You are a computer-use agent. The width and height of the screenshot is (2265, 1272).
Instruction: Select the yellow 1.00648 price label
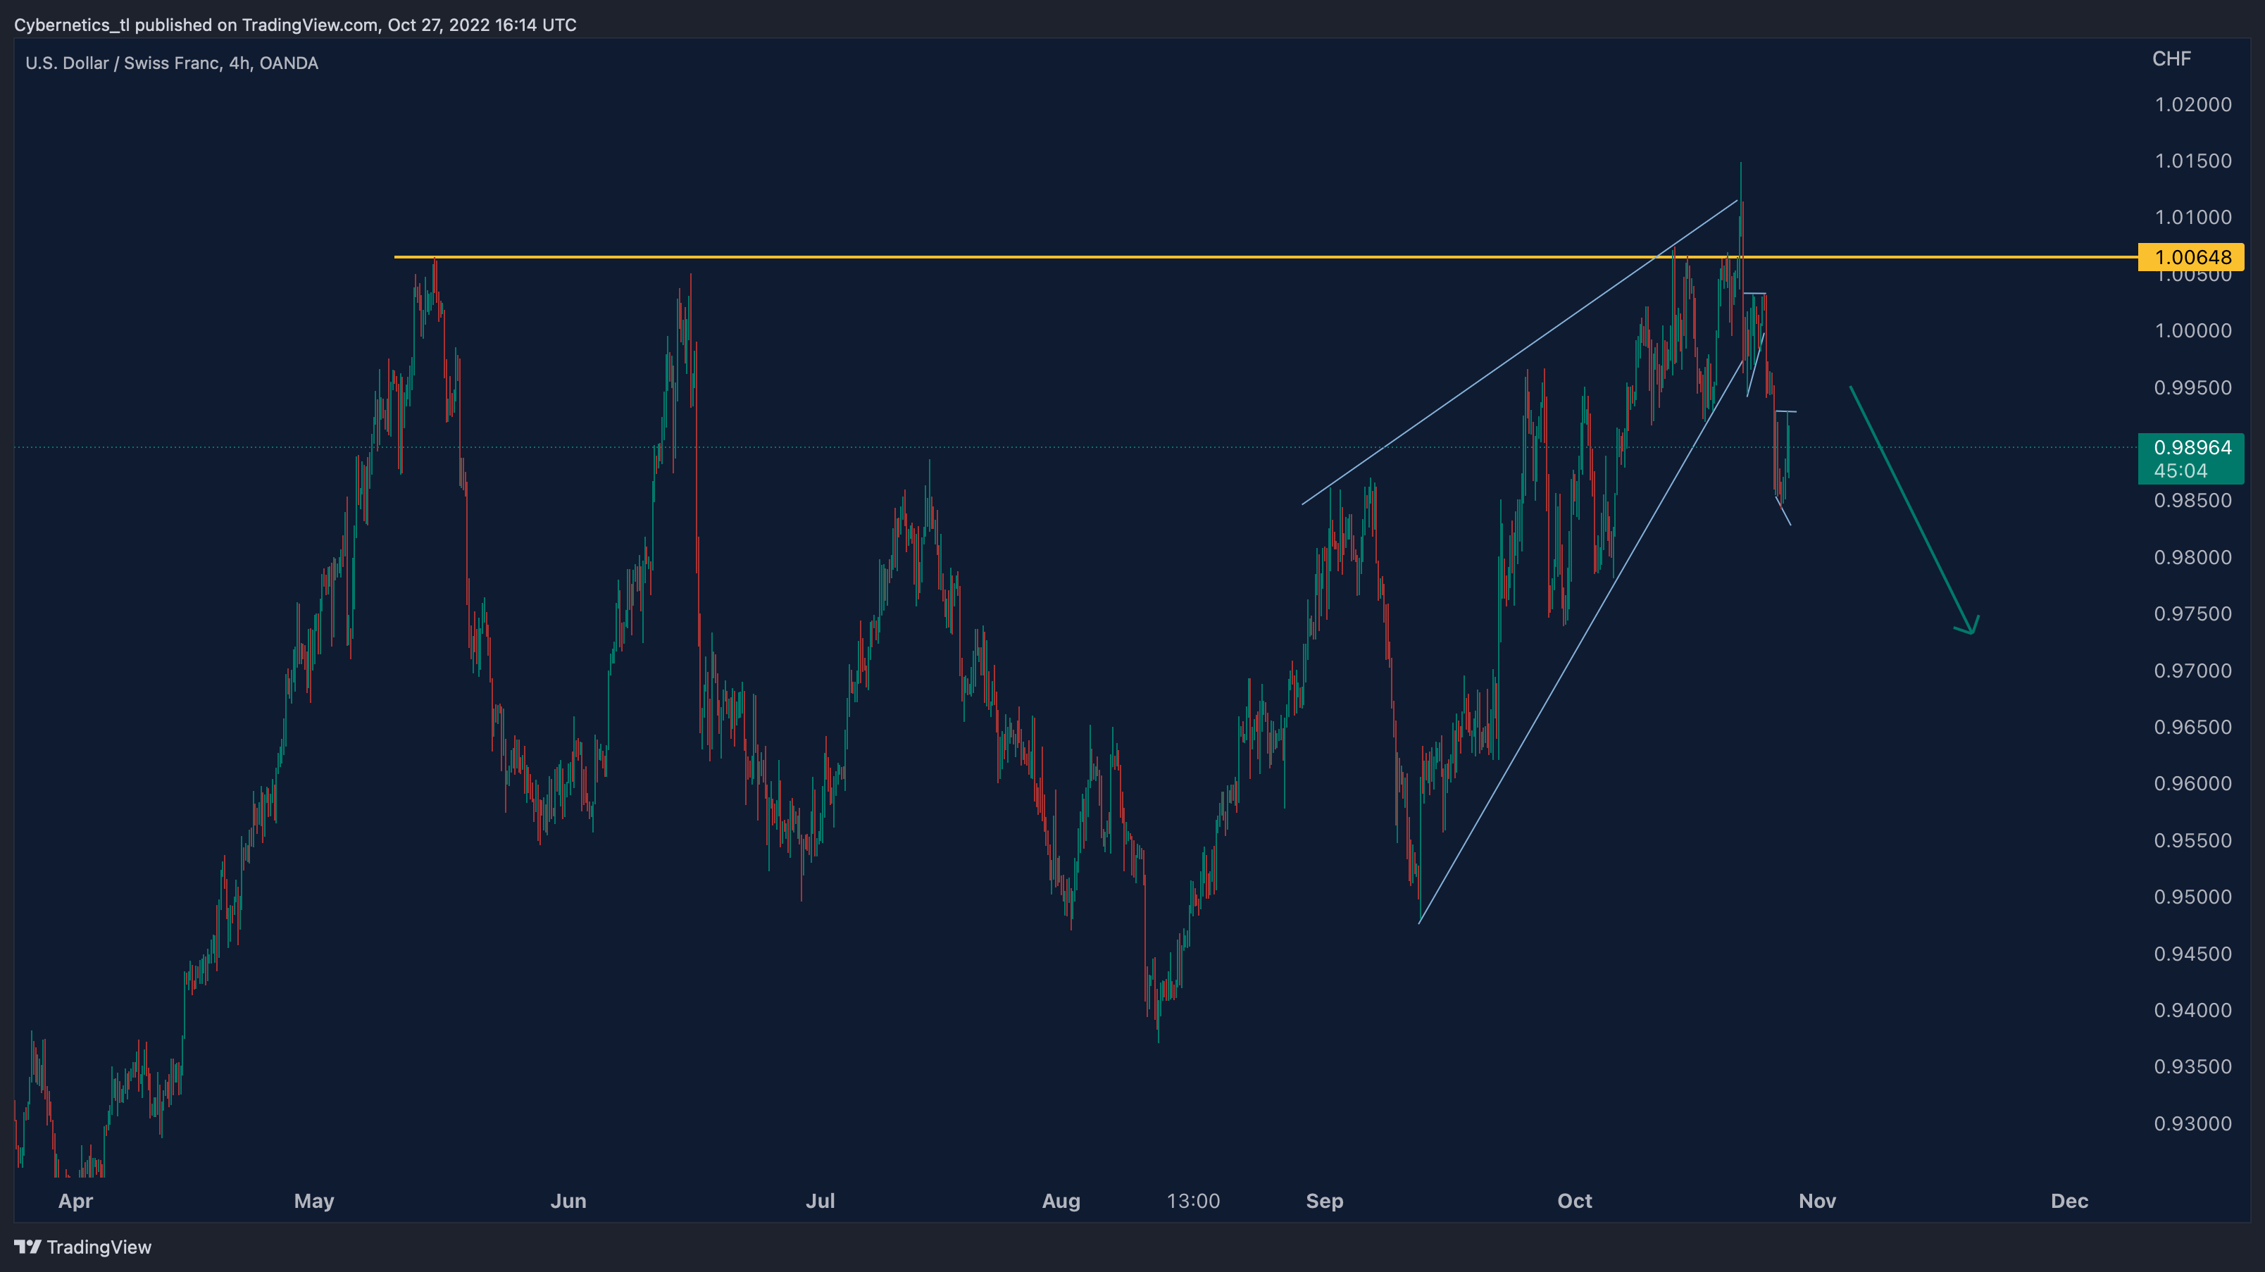[2191, 258]
